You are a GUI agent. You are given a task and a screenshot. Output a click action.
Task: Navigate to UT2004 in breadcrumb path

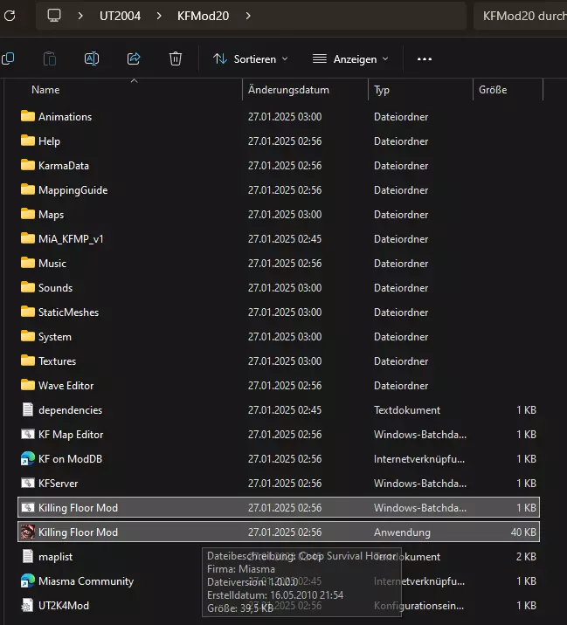click(120, 16)
